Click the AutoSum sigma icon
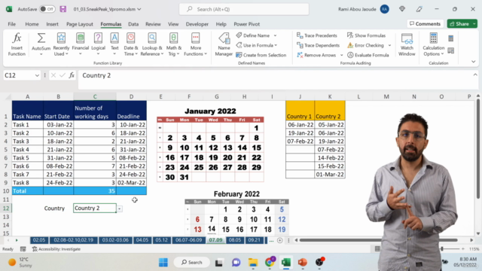The image size is (482, 271). (x=41, y=38)
